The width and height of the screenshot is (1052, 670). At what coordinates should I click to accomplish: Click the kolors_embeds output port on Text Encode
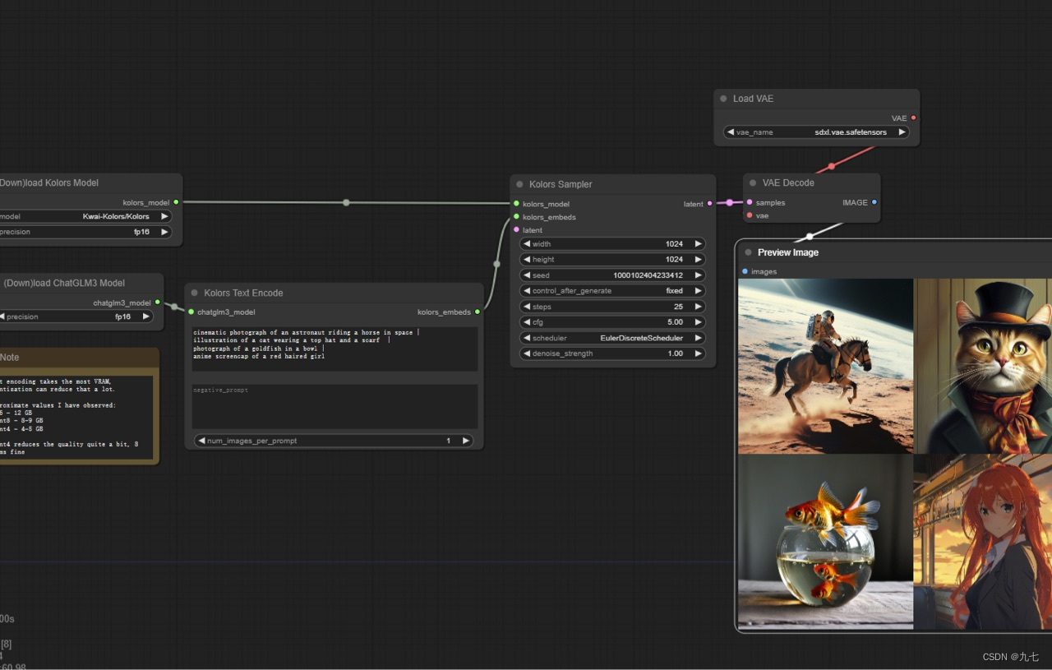pyautogui.click(x=478, y=312)
